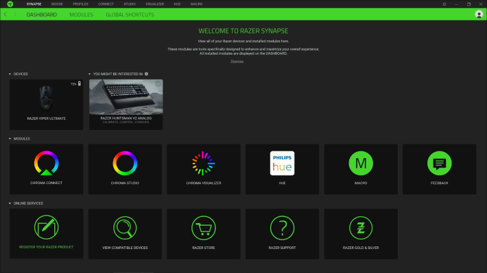Viewport: 487px width, 273px height.
Task: Open the Connect top menu
Action: 106,4
